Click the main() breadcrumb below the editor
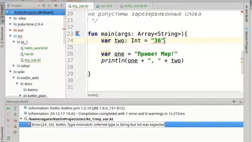 click(93, 95)
